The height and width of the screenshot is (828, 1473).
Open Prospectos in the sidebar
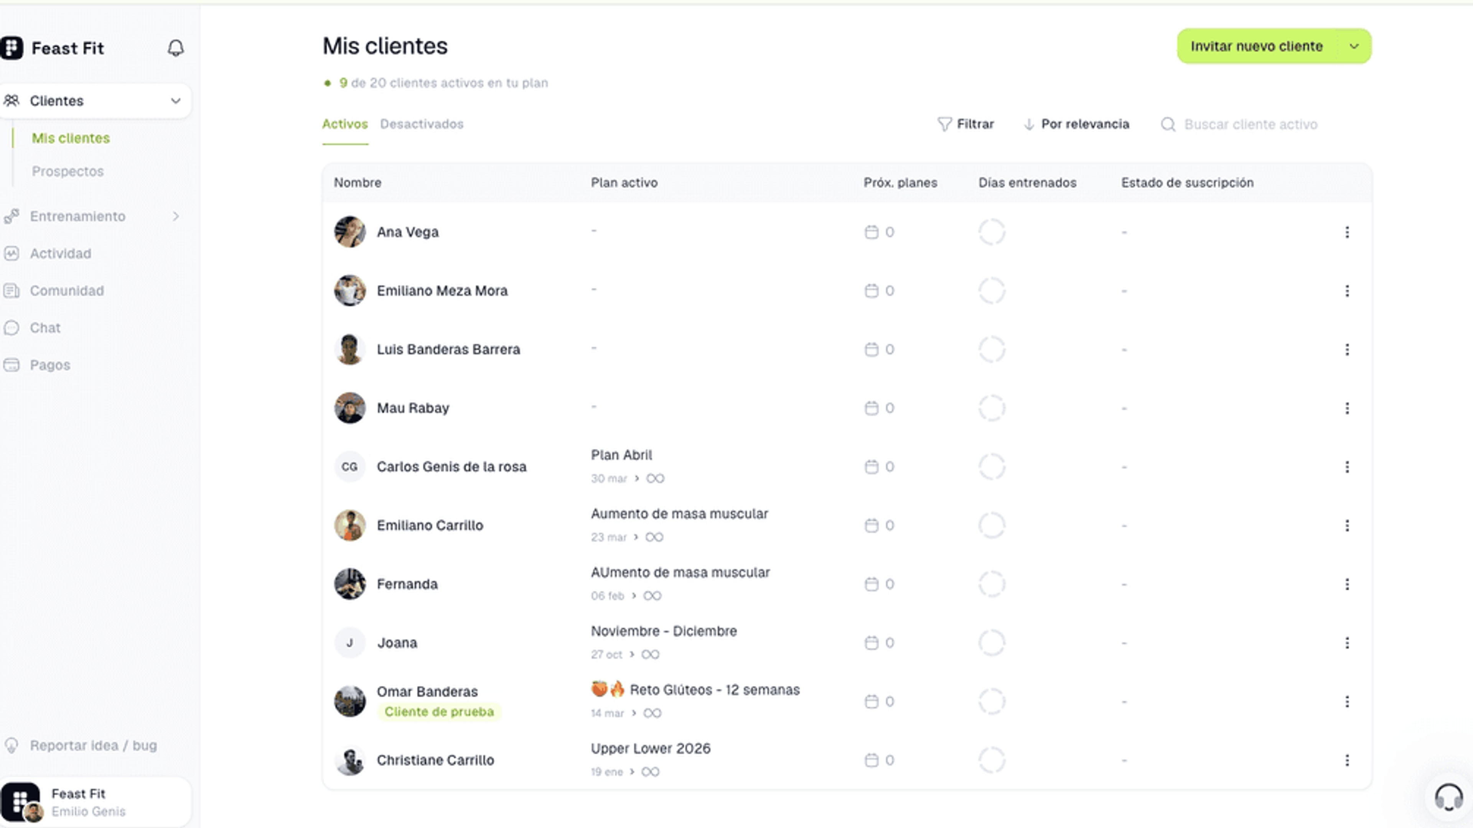pyautogui.click(x=68, y=171)
